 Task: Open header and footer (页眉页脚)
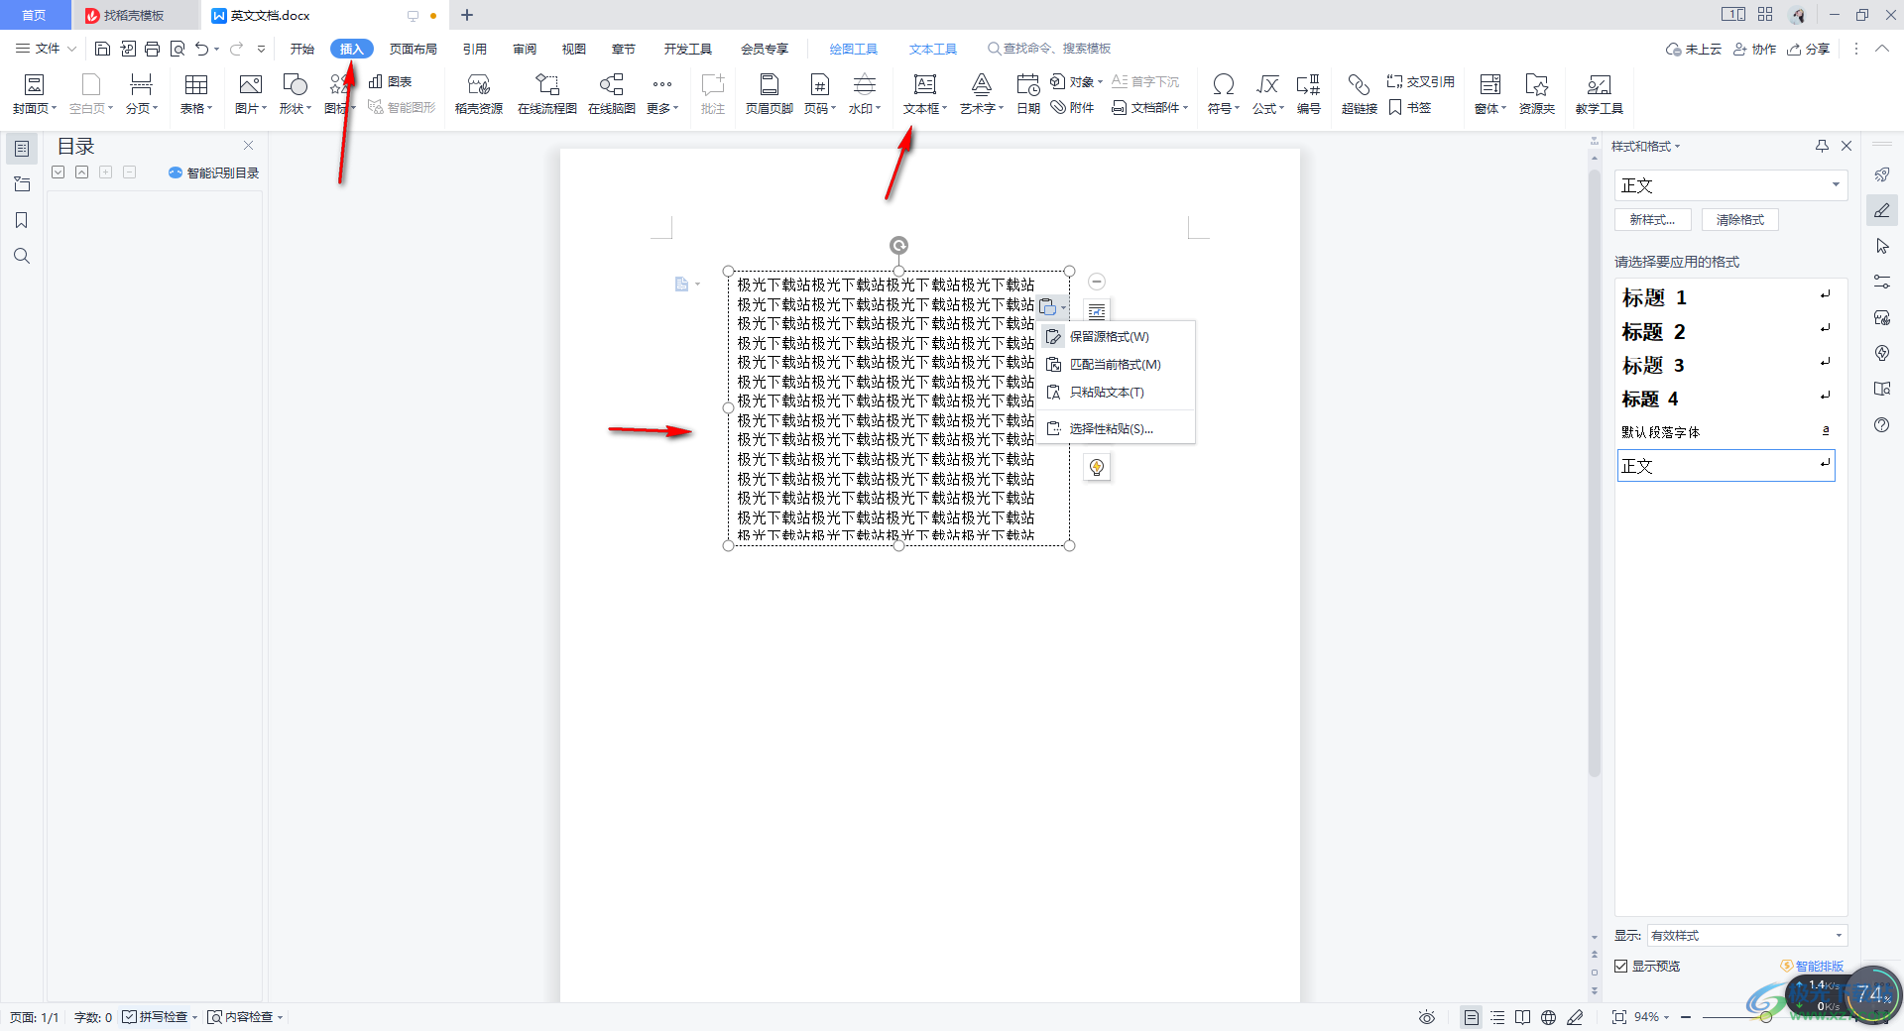coord(770,94)
